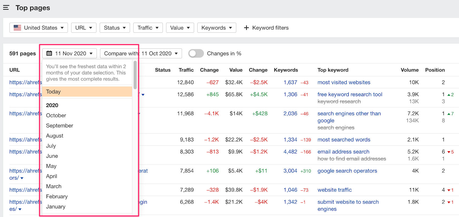Open the Compare with 11 Oct 2020 dropdown

tap(141, 54)
